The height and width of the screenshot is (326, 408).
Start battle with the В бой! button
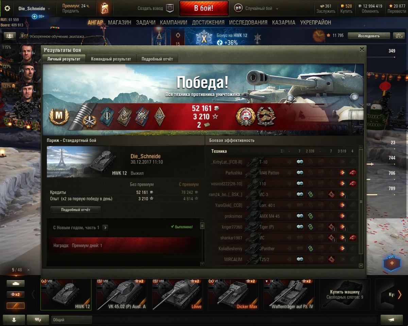[204, 8]
